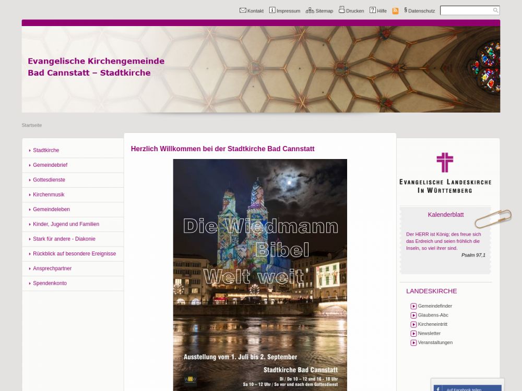This screenshot has height=391, width=522.
Task: Expand the Gottesdienste sidebar entry
Action: click(x=49, y=180)
